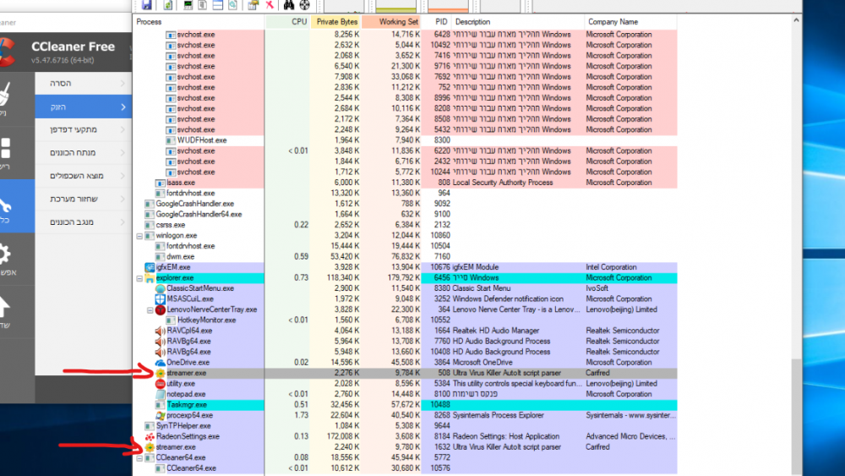Select the Taskmgr.exe process row
Viewport: 845px width, 476px height.
pos(405,405)
